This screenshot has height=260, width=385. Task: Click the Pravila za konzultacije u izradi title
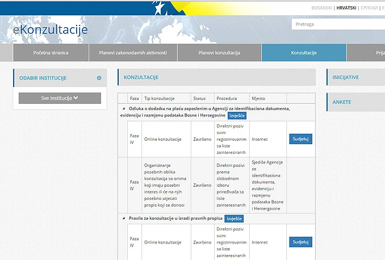[x=175, y=218]
